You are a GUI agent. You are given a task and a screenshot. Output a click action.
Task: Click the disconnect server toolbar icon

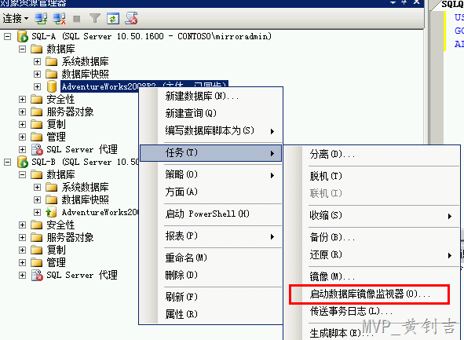pyautogui.click(x=59, y=19)
